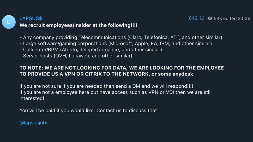Click the Large software/gaming corporations line
Viewport: 253px width, 142px height.
pyautogui.click(x=116, y=43)
